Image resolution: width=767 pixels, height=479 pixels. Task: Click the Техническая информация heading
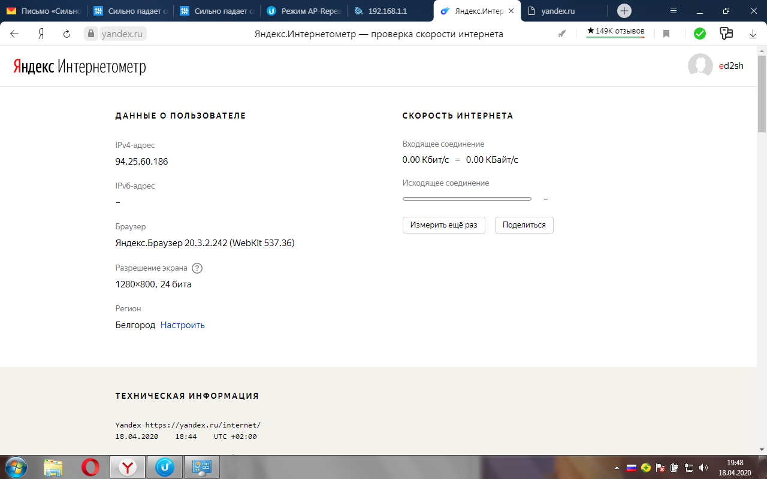click(187, 396)
